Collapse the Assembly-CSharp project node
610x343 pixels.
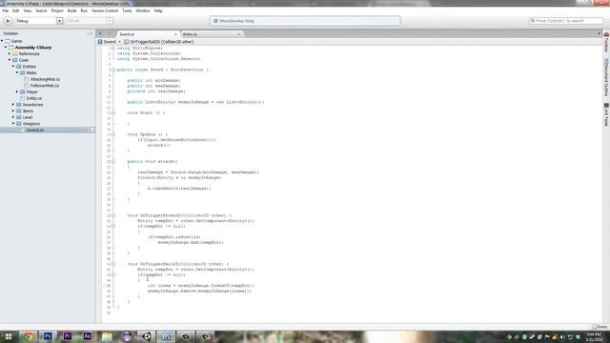click(6, 48)
